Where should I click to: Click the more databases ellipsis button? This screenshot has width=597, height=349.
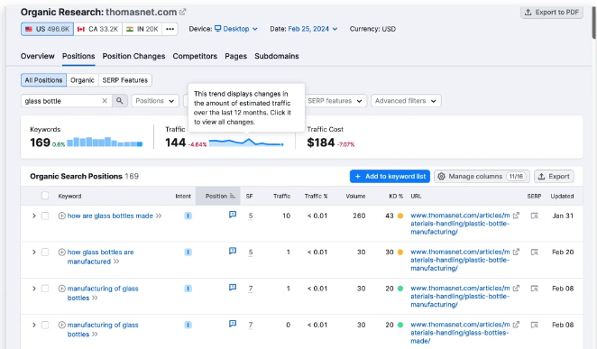point(170,29)
